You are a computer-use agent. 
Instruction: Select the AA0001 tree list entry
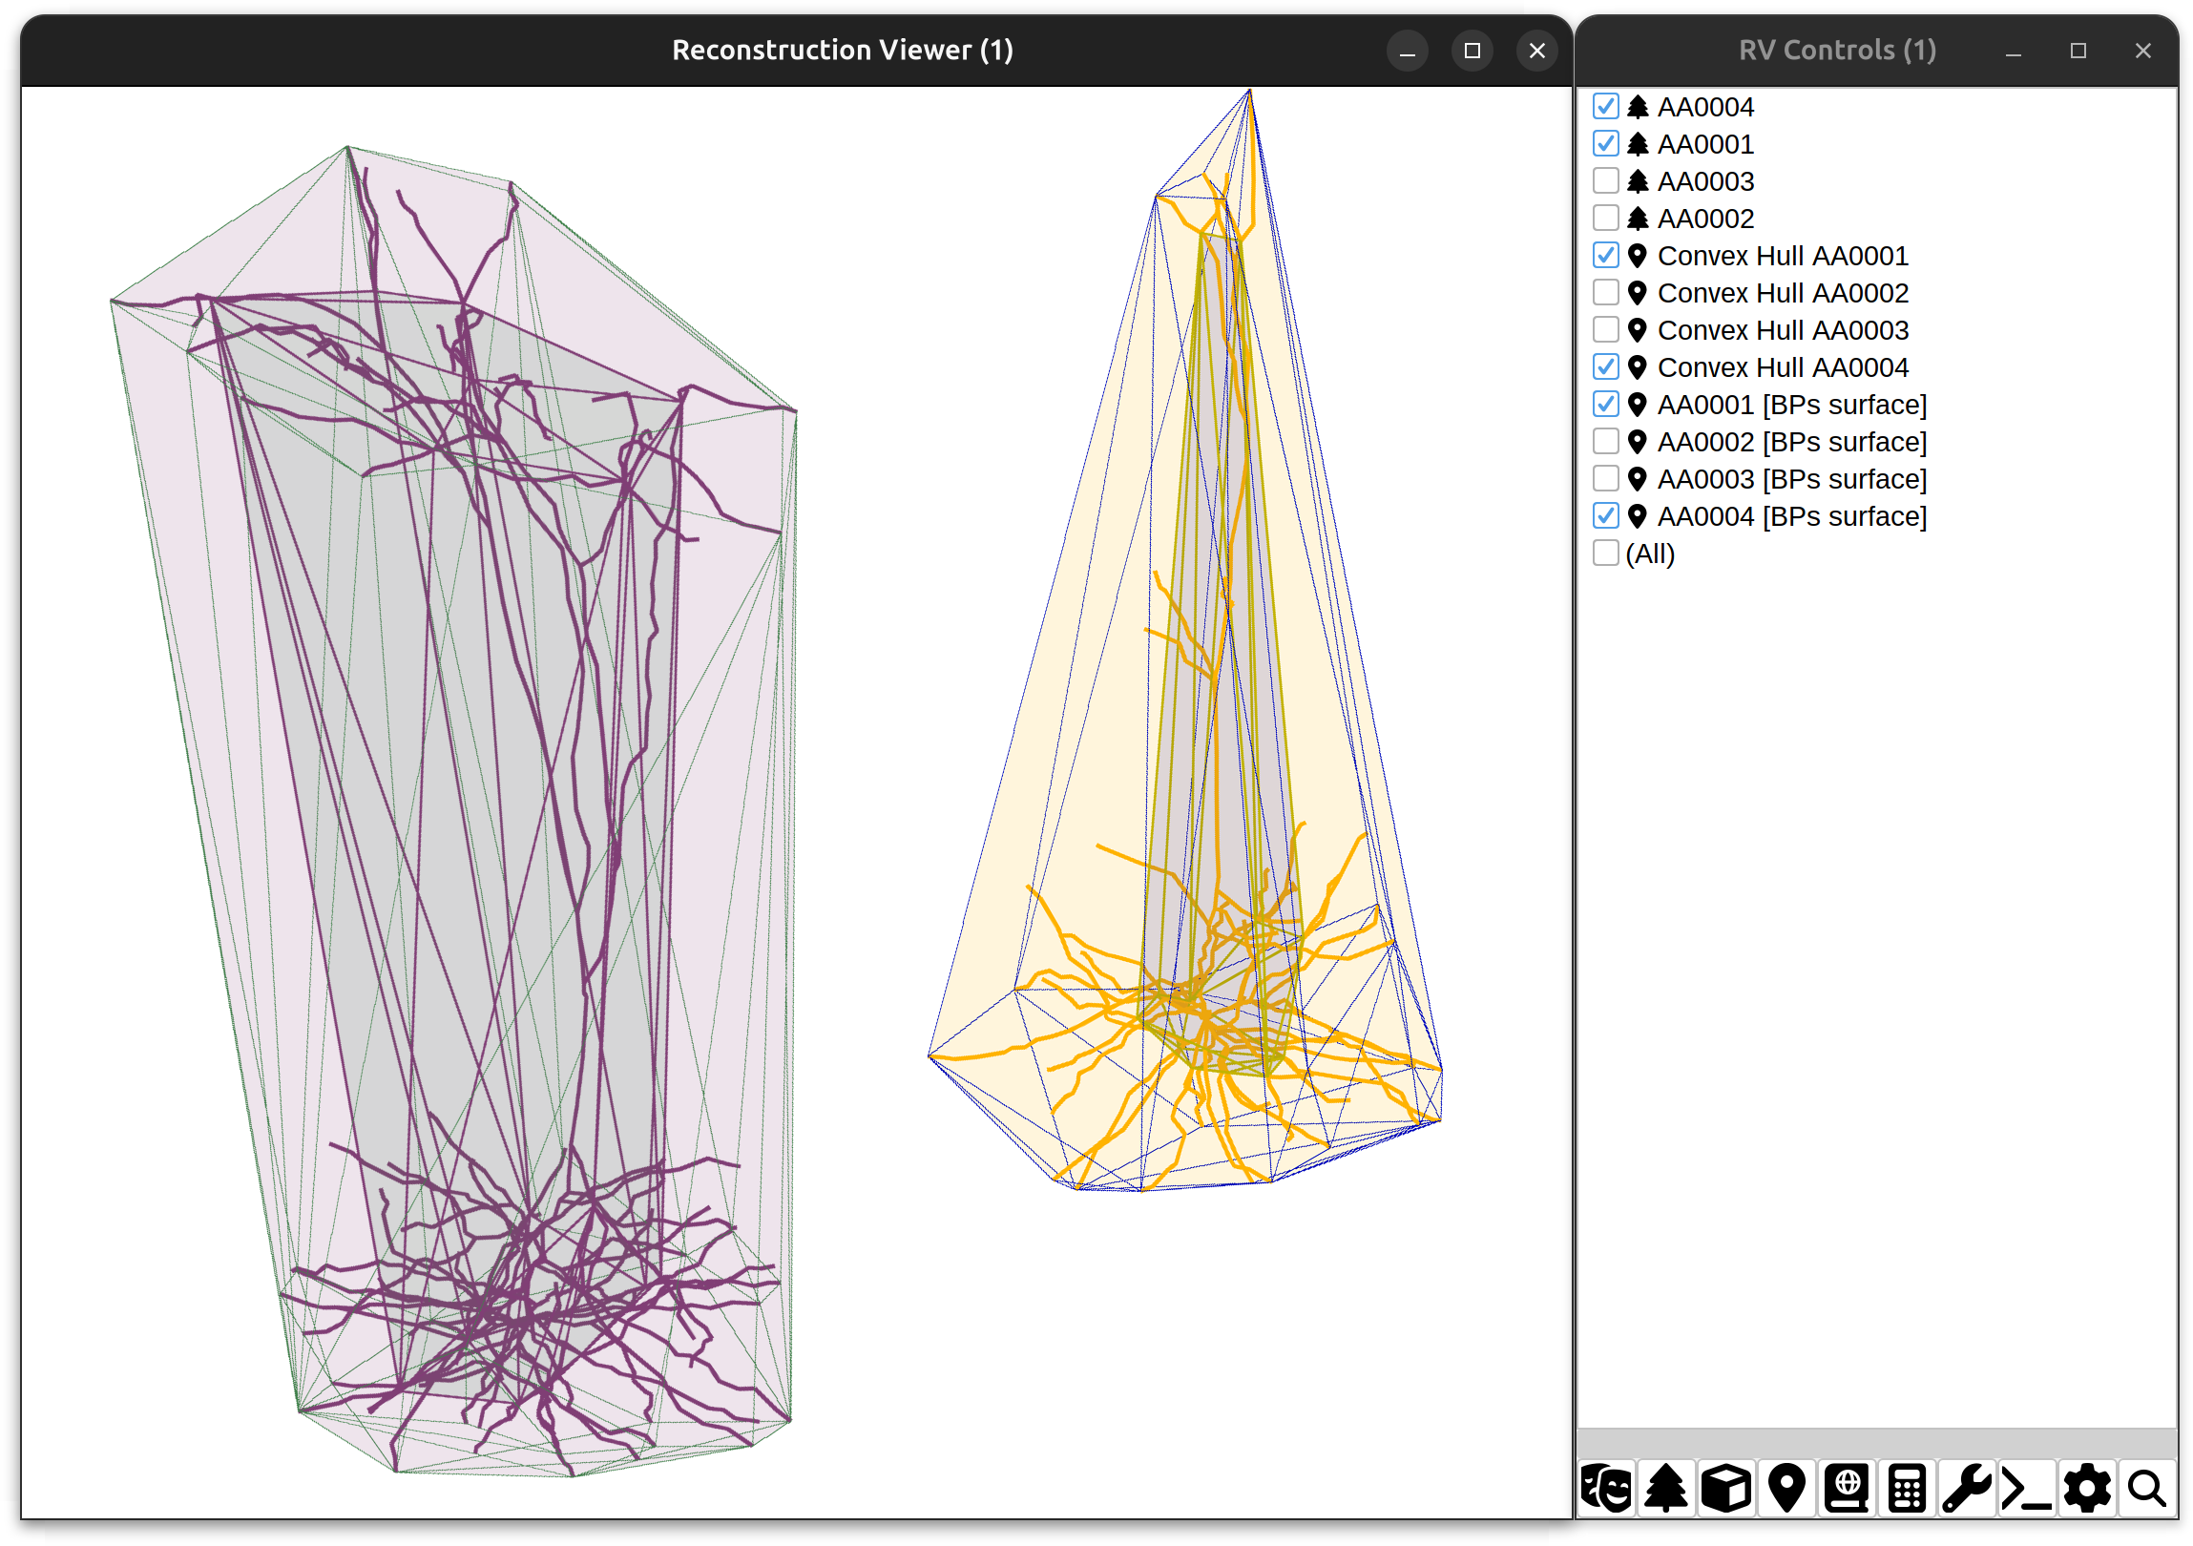[x=1705, y=143]
